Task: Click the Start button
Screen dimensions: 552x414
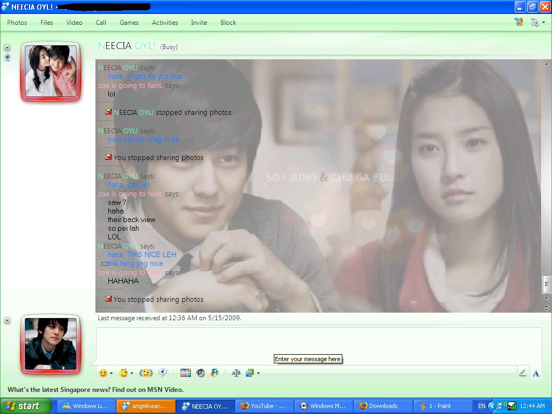Action: pyautogui.click(x=25, y=406)
